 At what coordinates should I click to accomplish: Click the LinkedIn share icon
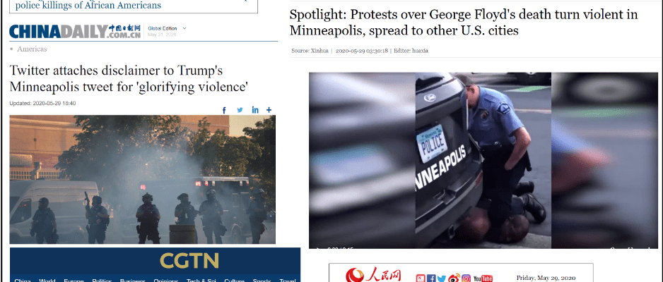pyautogui.click(x=255, y=110)
